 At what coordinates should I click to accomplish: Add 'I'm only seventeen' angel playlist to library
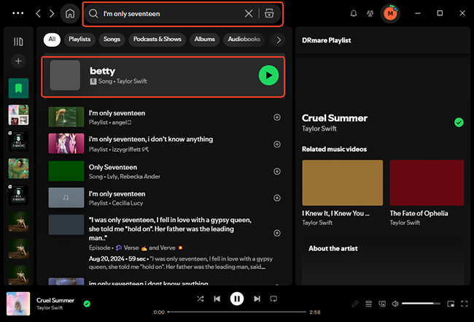277,118
